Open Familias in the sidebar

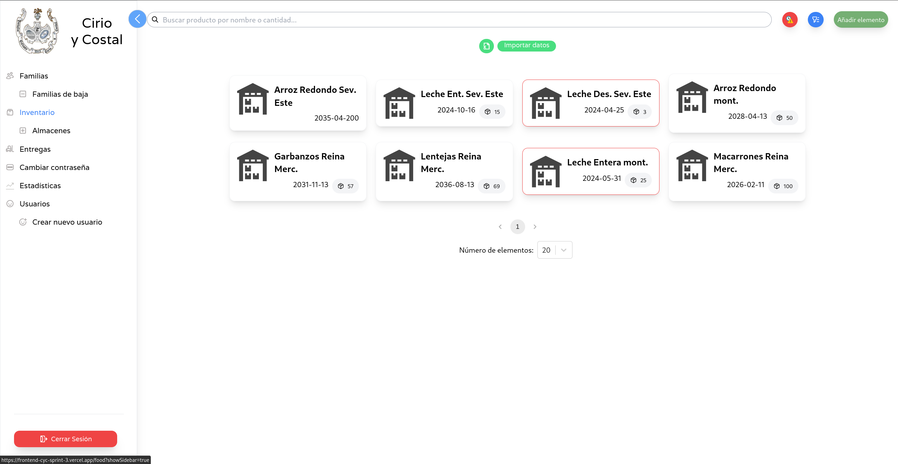tap(34, 76)
